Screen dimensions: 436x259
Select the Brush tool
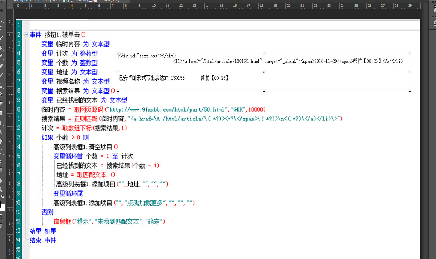coord(1,76)
